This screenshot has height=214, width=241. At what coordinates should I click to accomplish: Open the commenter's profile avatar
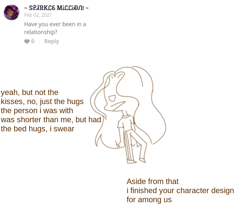[x=12, y=12]
